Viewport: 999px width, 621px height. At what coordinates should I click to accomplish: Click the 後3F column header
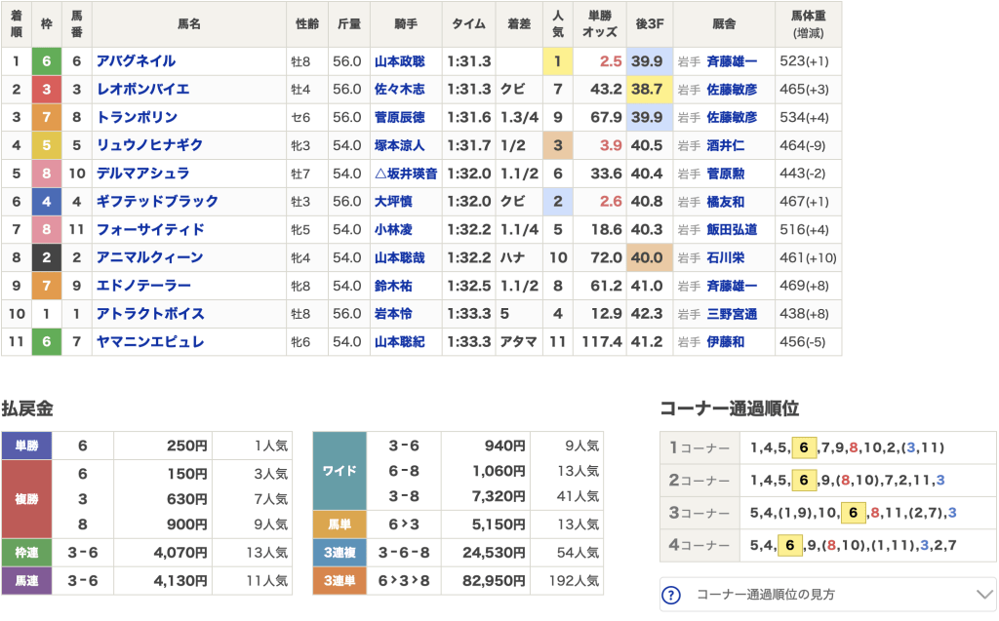649,24
